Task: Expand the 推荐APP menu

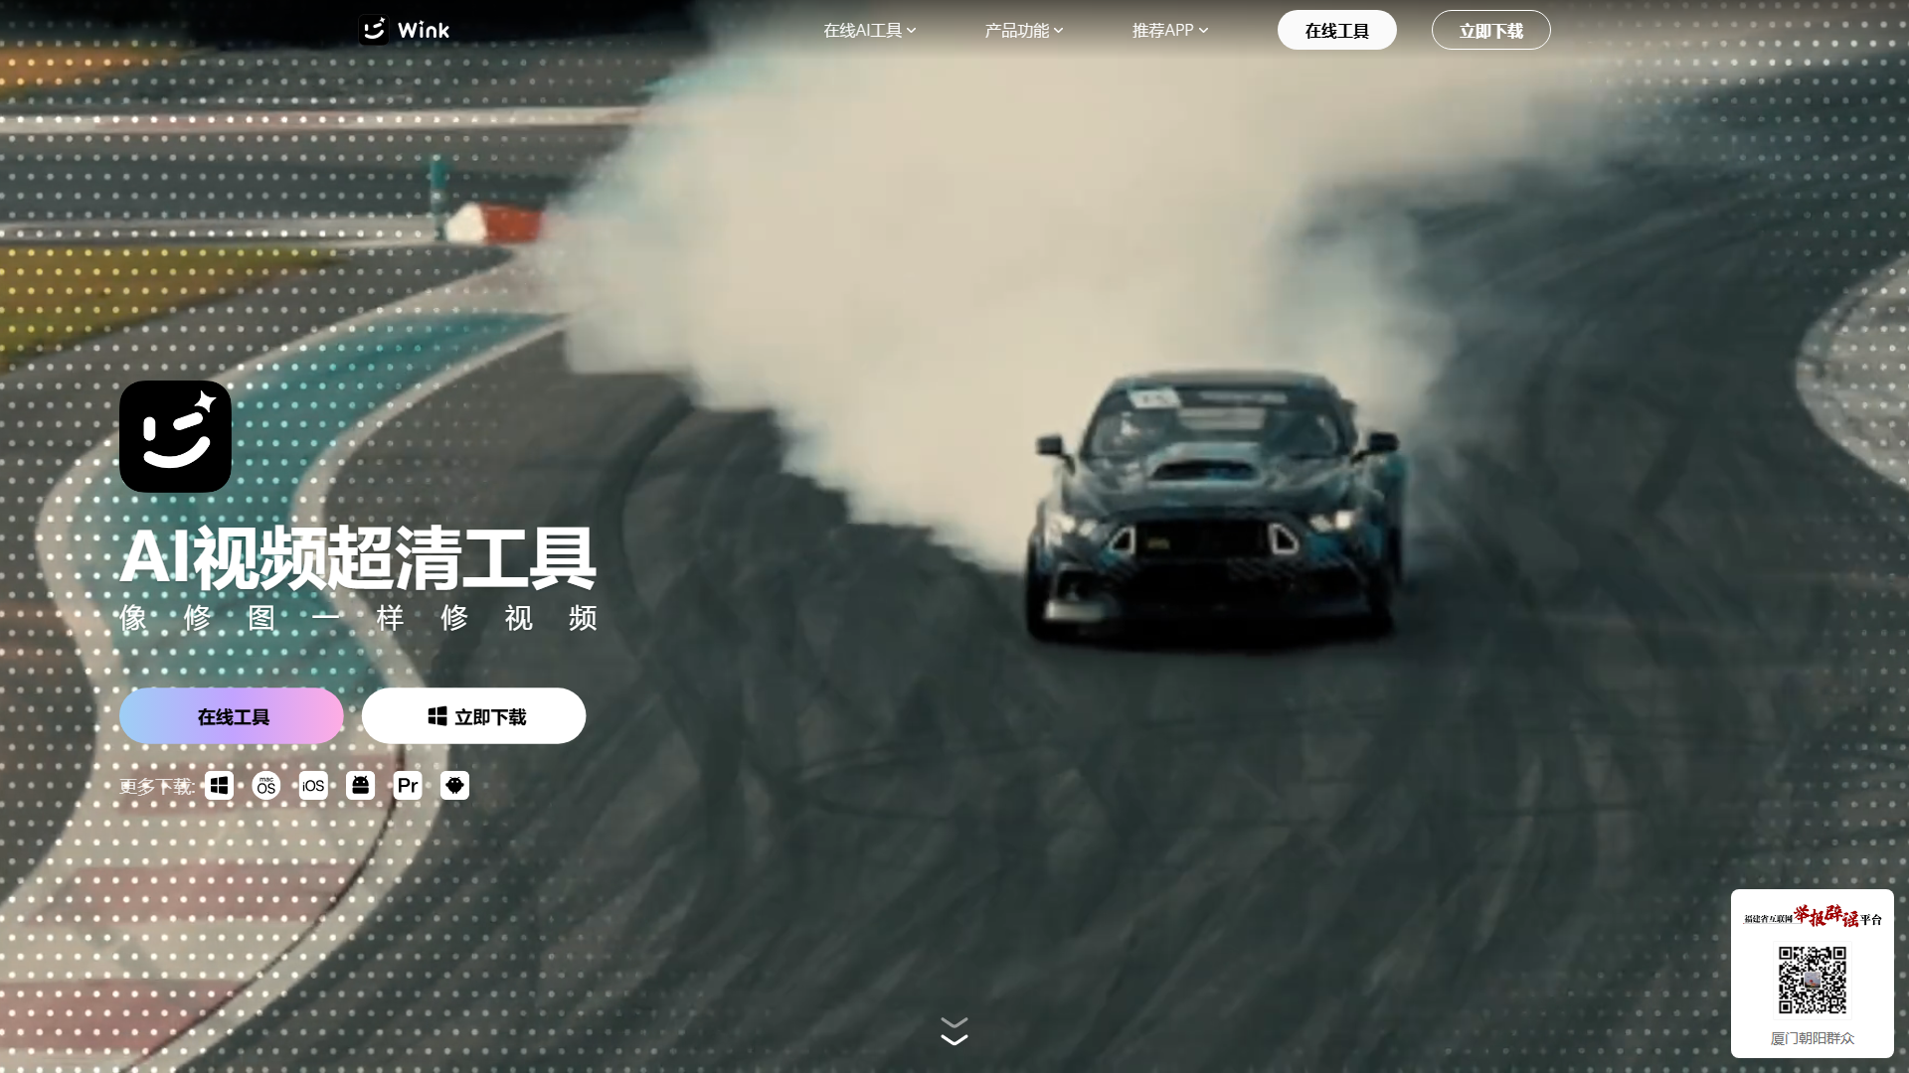Action: [x=1170, y=31]
